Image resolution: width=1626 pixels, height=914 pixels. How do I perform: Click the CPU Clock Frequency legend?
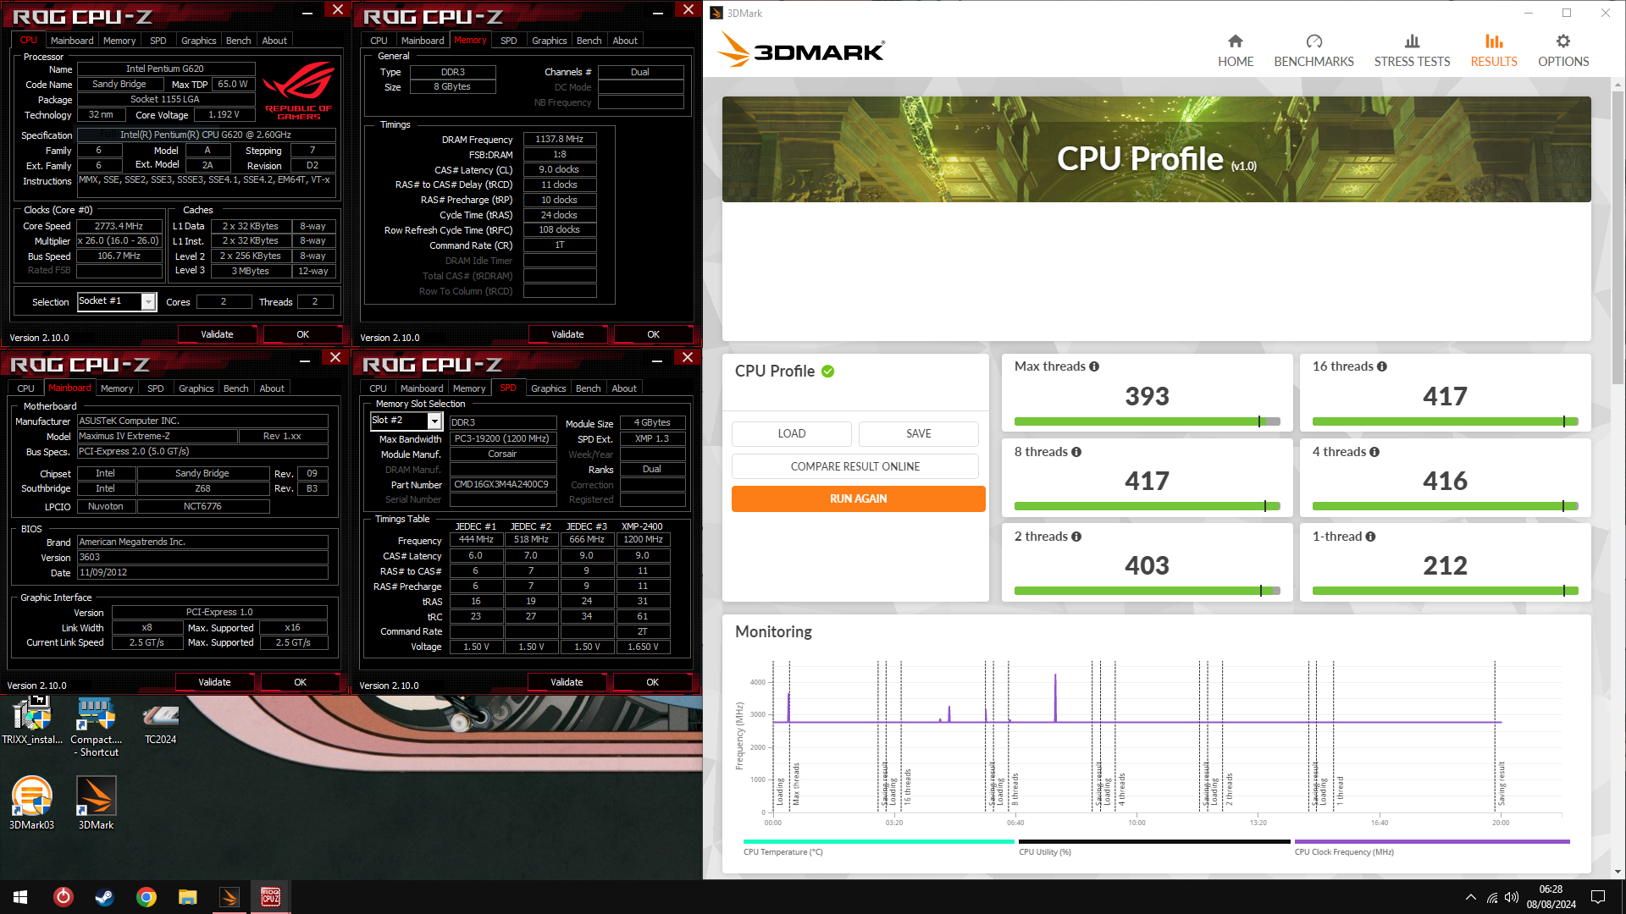click(x=1431, y=846)
